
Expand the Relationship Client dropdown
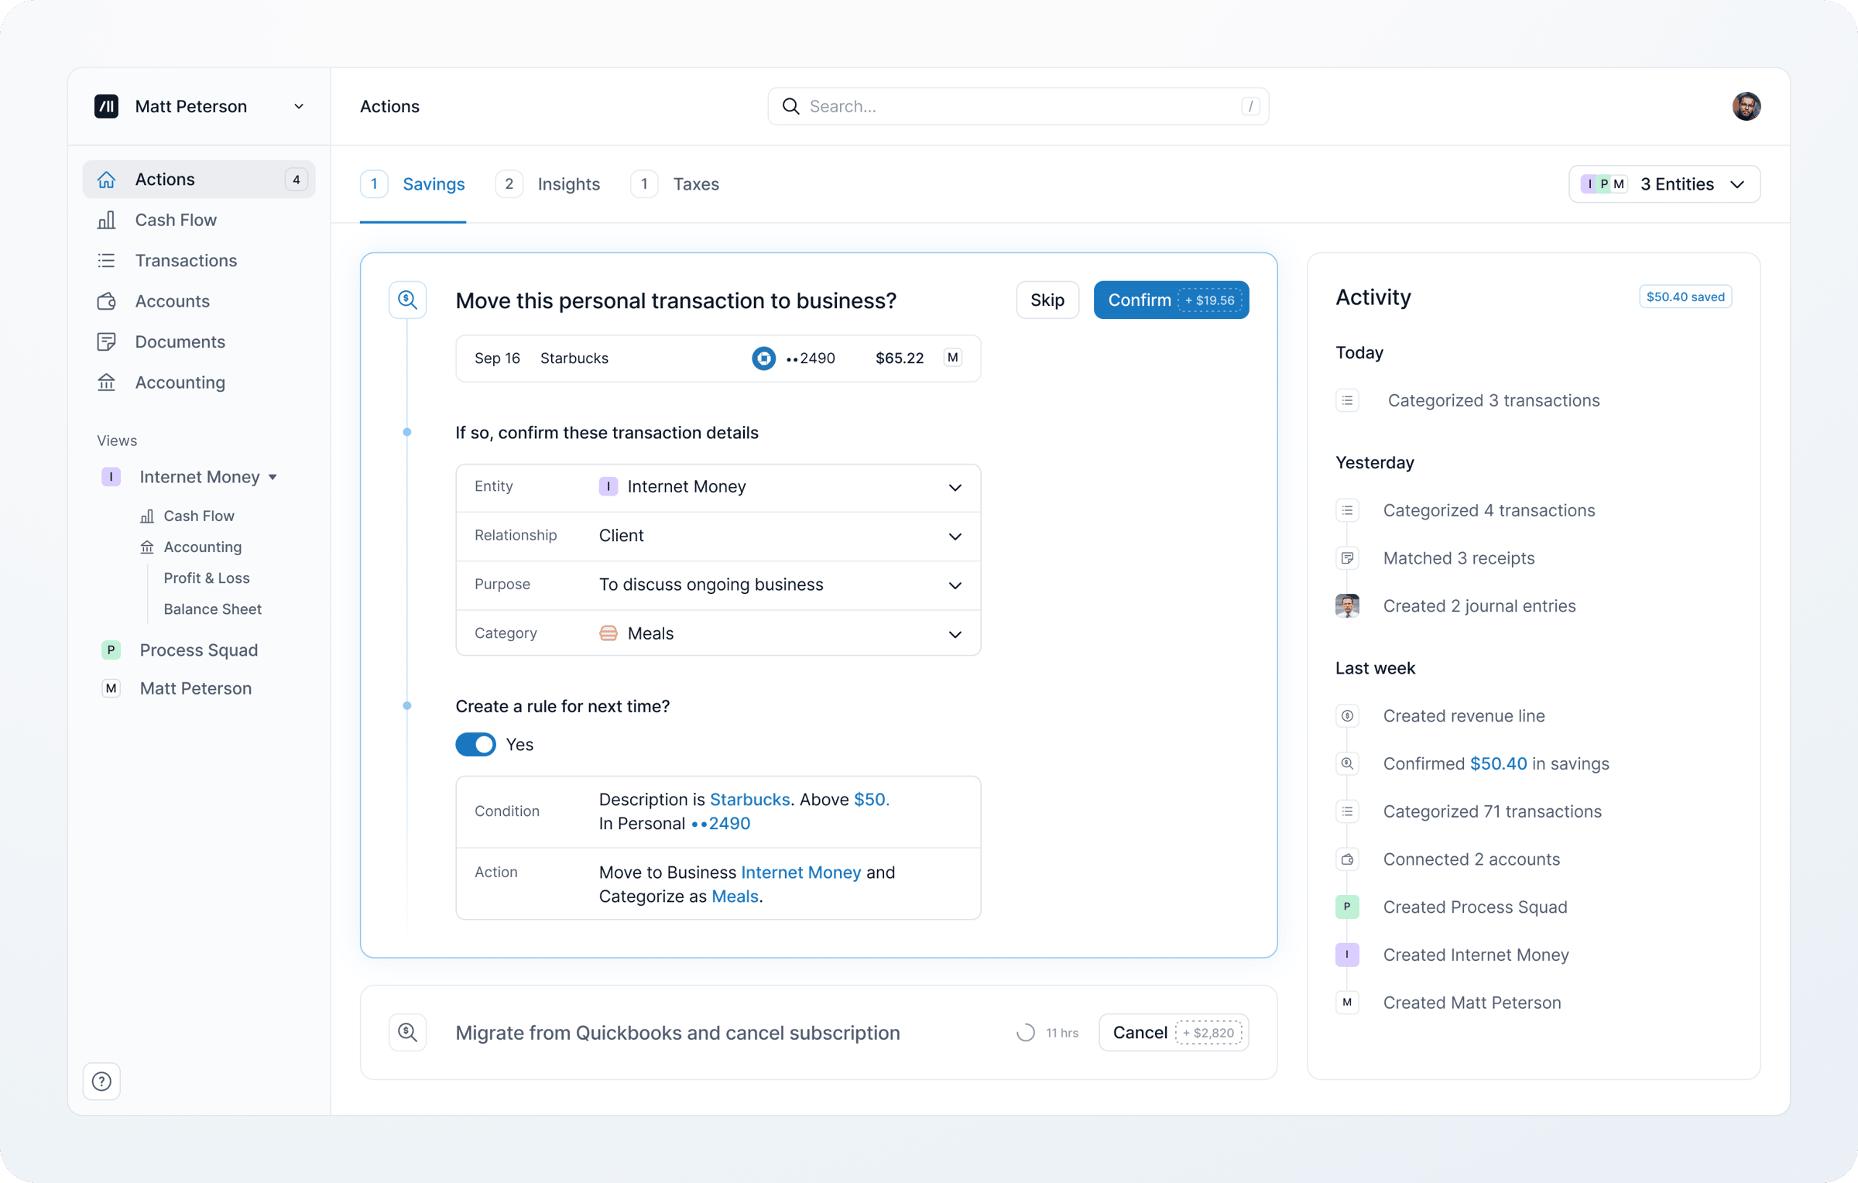click(955, 536)
